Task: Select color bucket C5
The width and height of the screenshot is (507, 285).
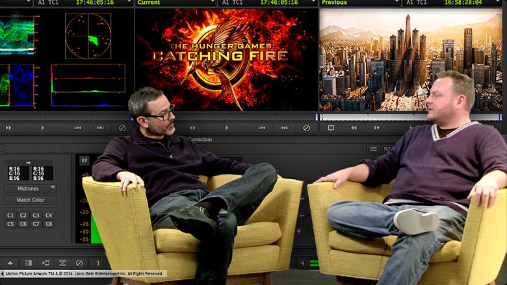Action: click(10, 224)
